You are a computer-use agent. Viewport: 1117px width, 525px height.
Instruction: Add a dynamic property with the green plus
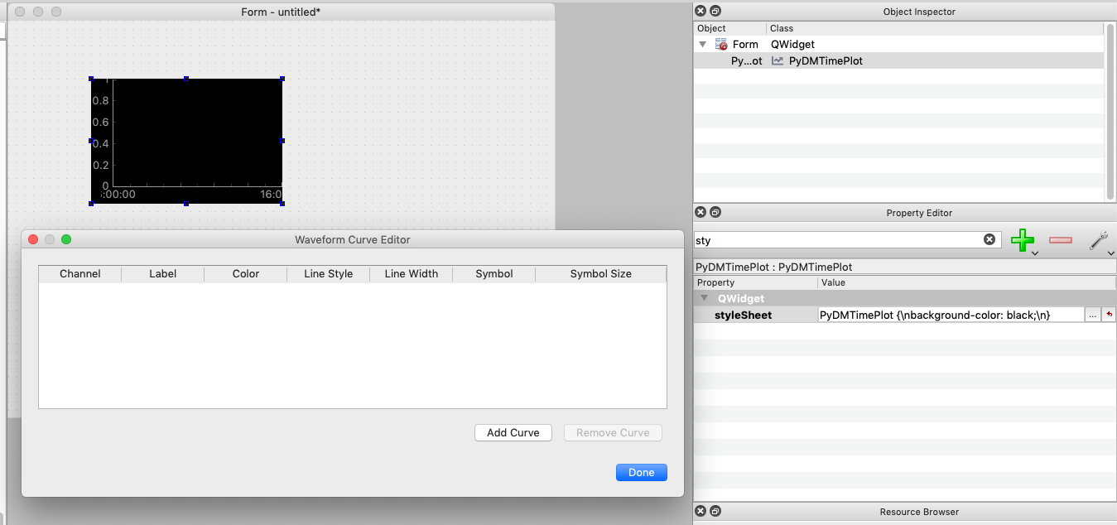(x=1023, y=240)
